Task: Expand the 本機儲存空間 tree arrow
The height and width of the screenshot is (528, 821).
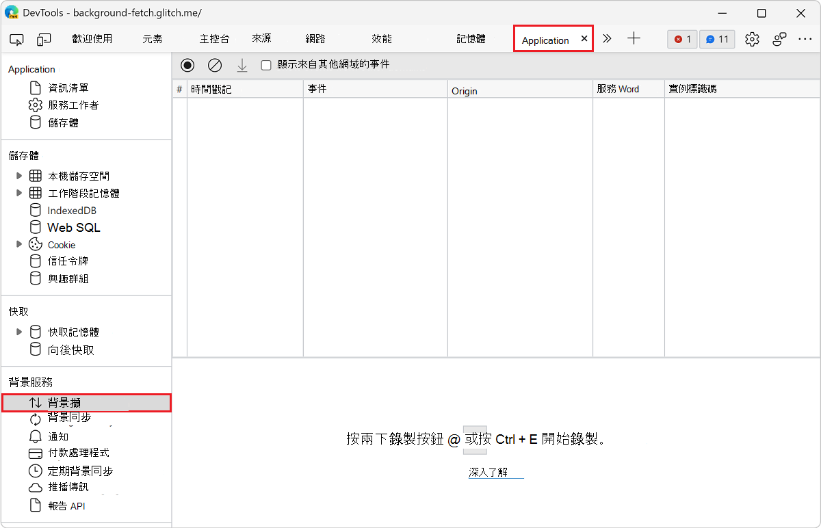Action: (19, 176)
